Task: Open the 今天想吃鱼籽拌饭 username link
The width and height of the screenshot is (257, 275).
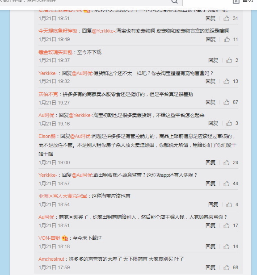Action: click(58, 31)
